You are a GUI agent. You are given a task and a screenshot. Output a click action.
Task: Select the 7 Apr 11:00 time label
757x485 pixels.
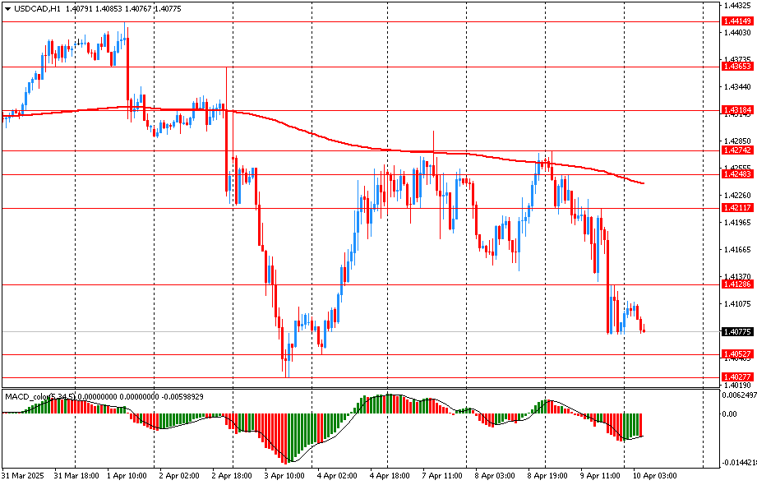tap(441, 476)
